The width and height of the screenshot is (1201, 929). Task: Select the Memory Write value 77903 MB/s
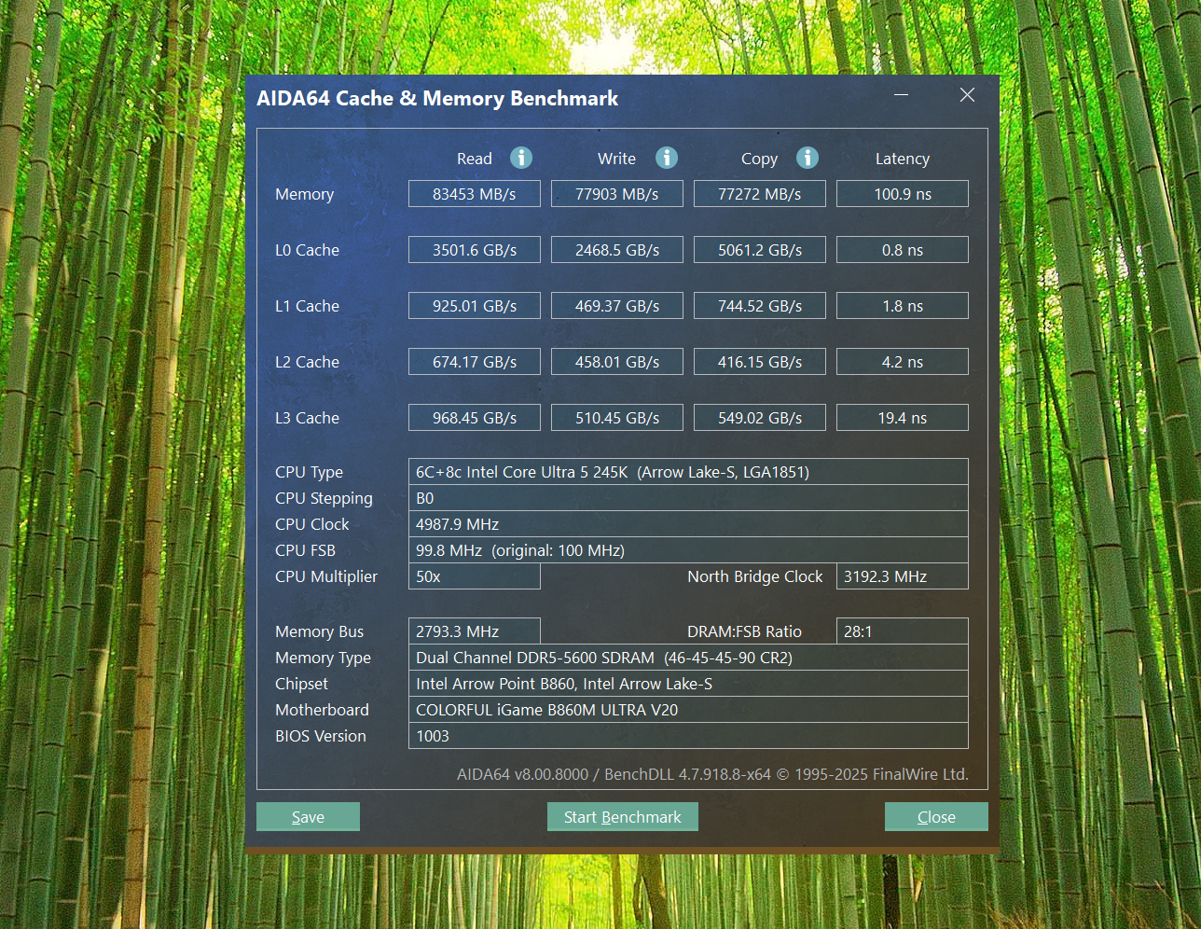(617, 194)
